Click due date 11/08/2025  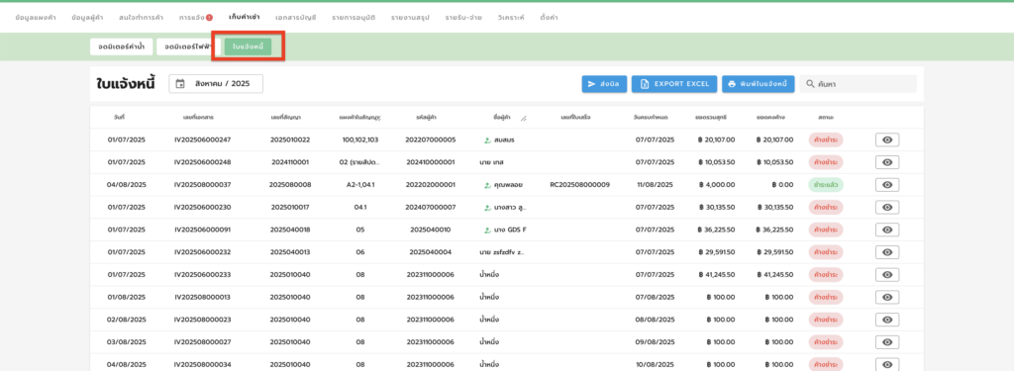[x=655, y=185]
